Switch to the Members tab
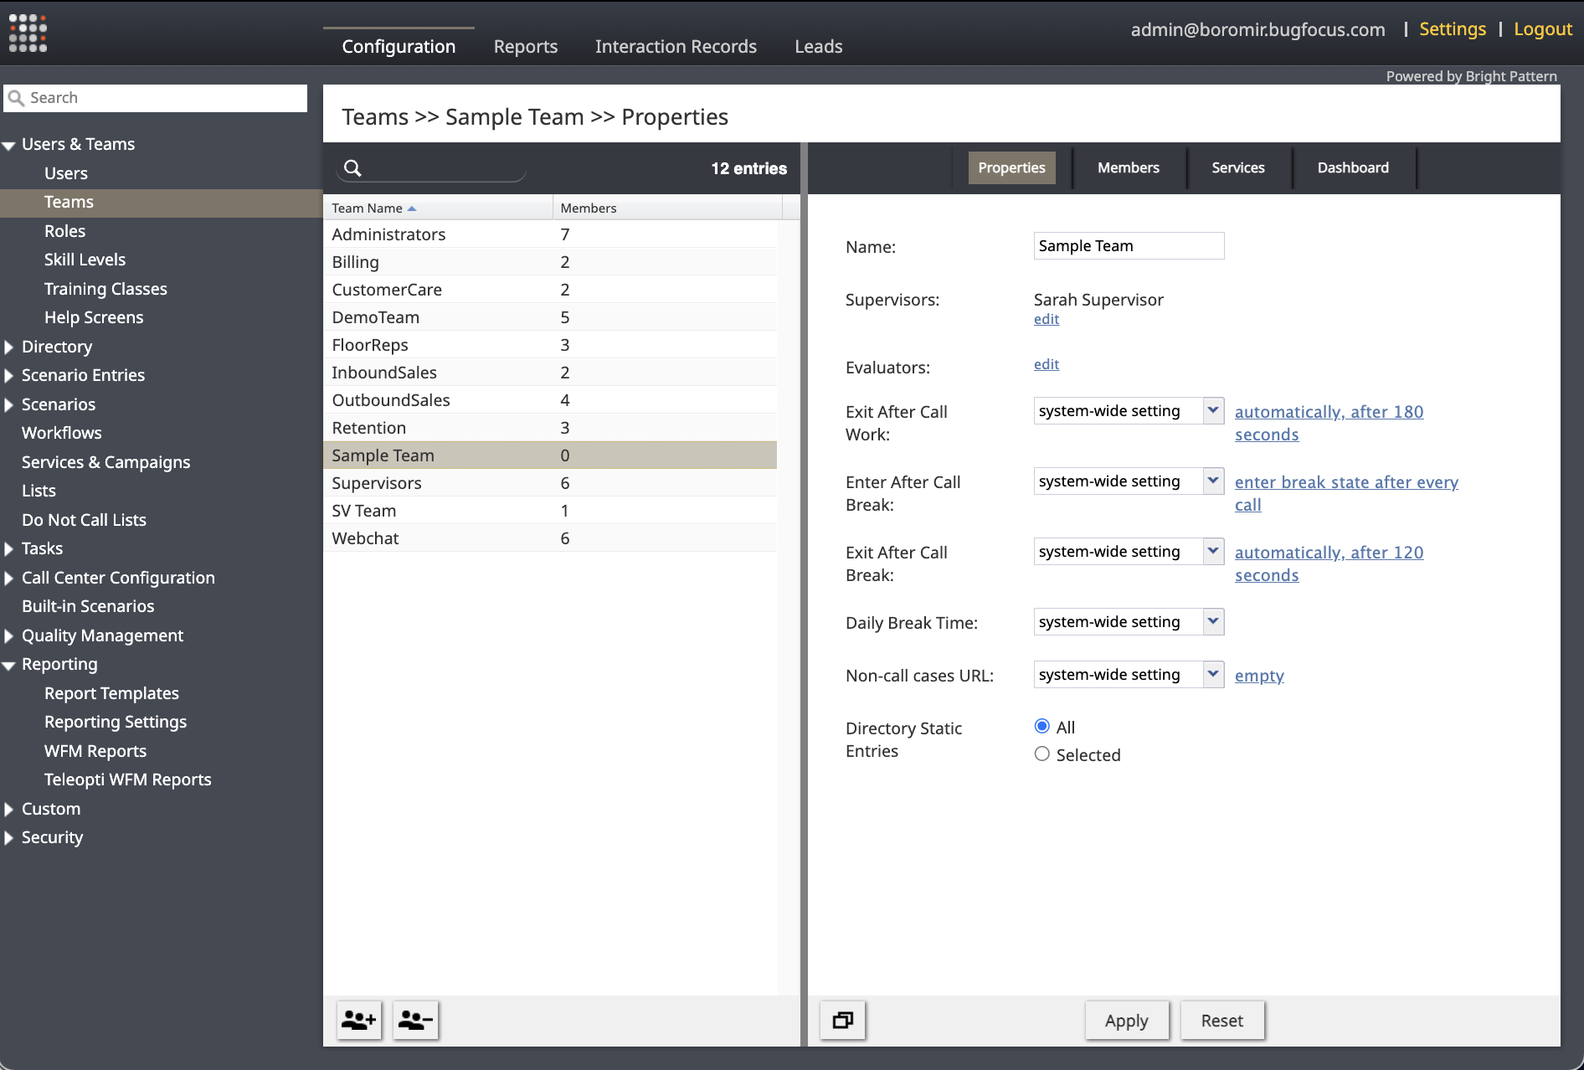1584x1070 pixels. point(1129,167)
